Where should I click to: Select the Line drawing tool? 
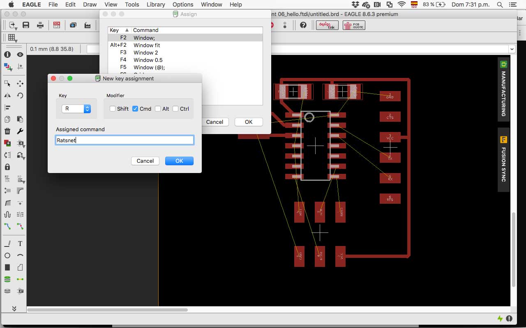pos(7,244)
